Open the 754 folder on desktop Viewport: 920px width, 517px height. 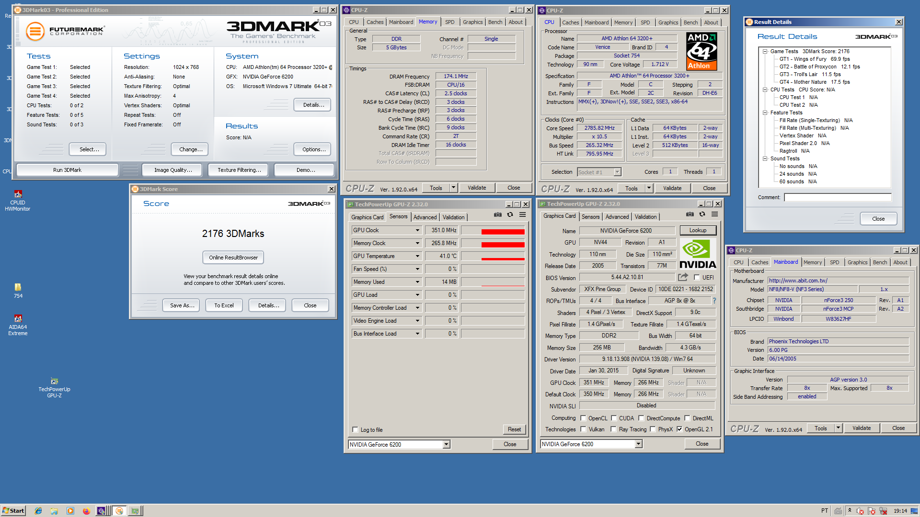[x=18, y=290]
